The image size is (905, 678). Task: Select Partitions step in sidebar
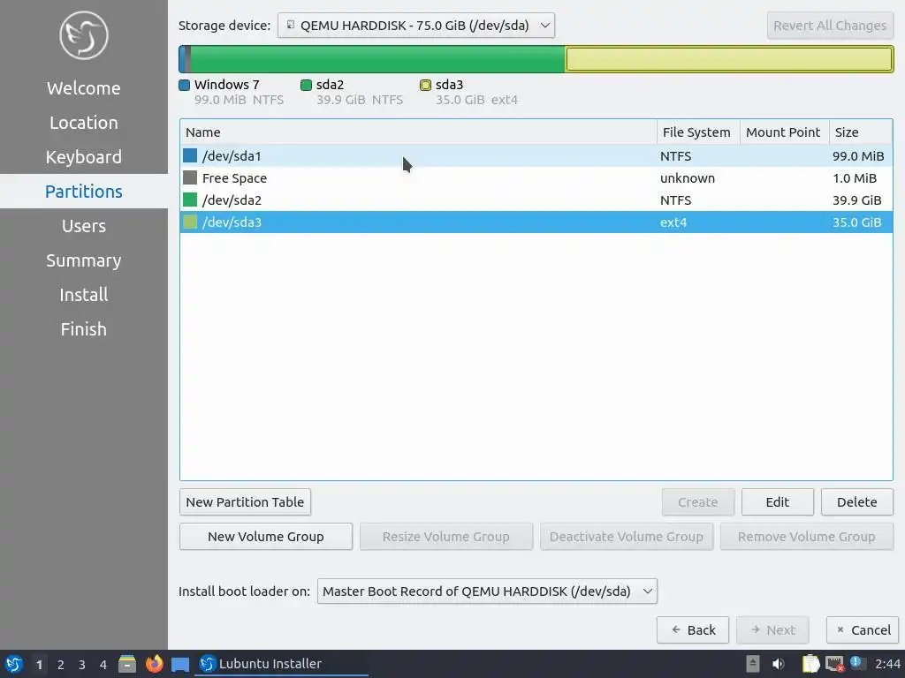tap(84, 192)
